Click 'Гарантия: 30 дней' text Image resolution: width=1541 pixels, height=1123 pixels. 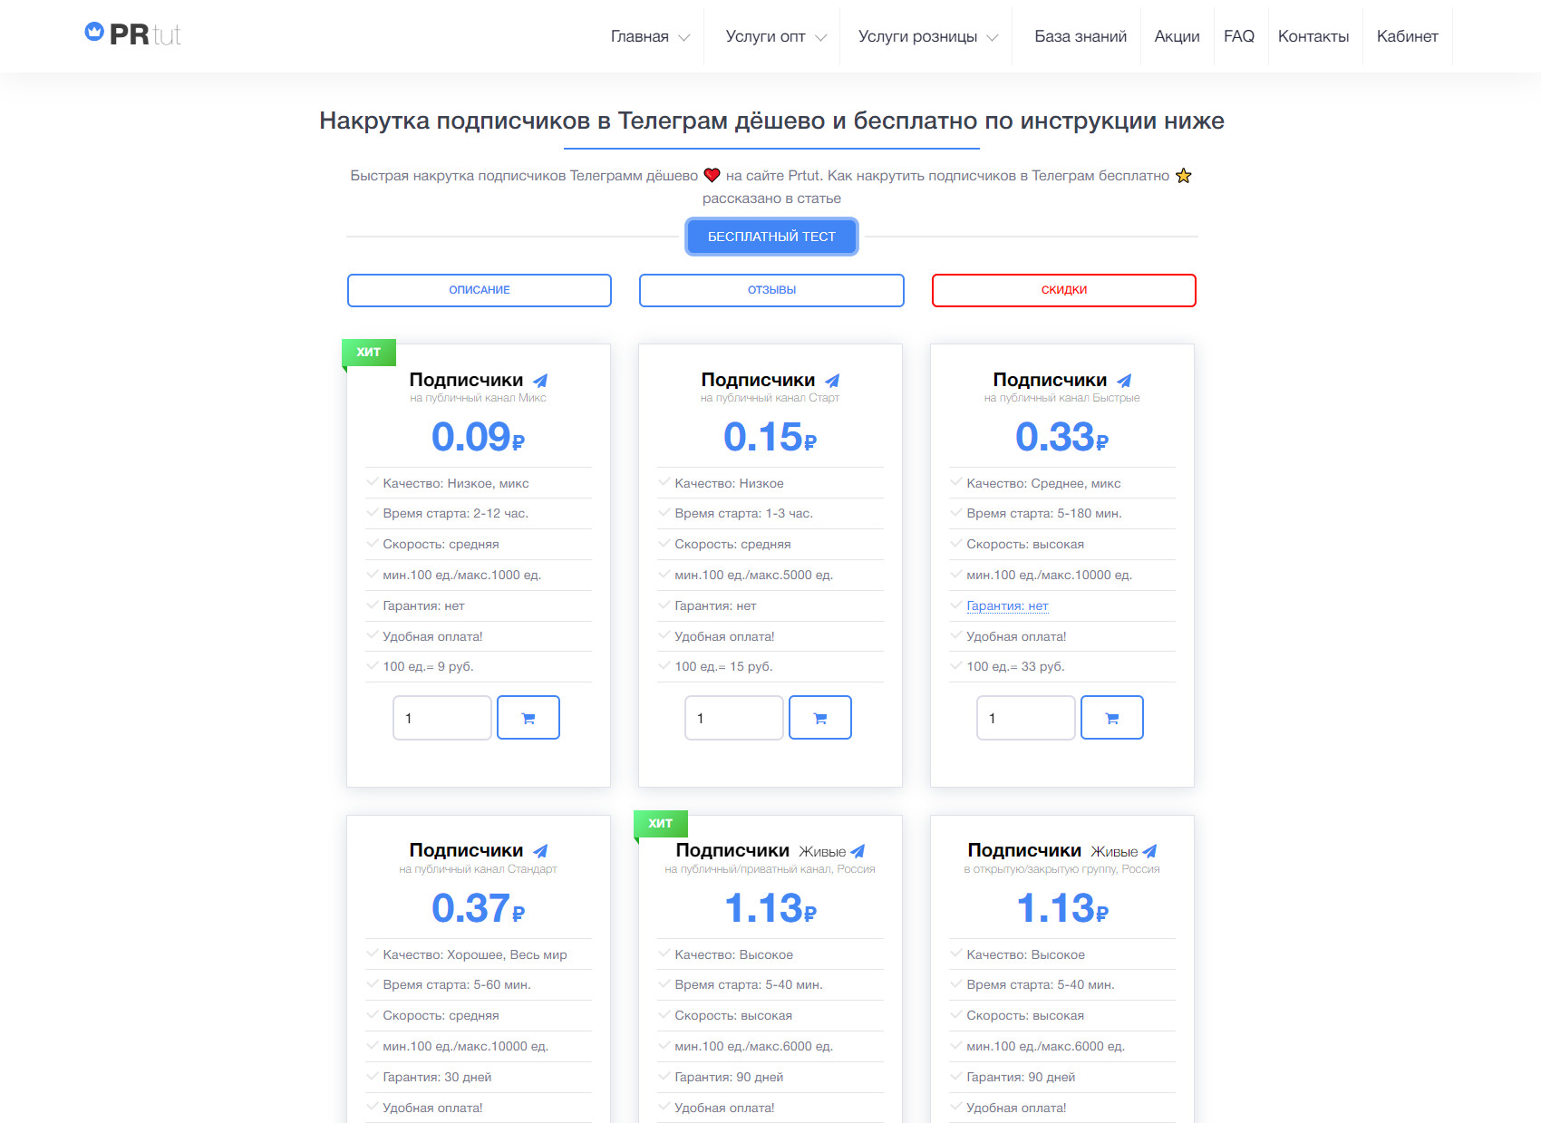tap(437, 1077)
